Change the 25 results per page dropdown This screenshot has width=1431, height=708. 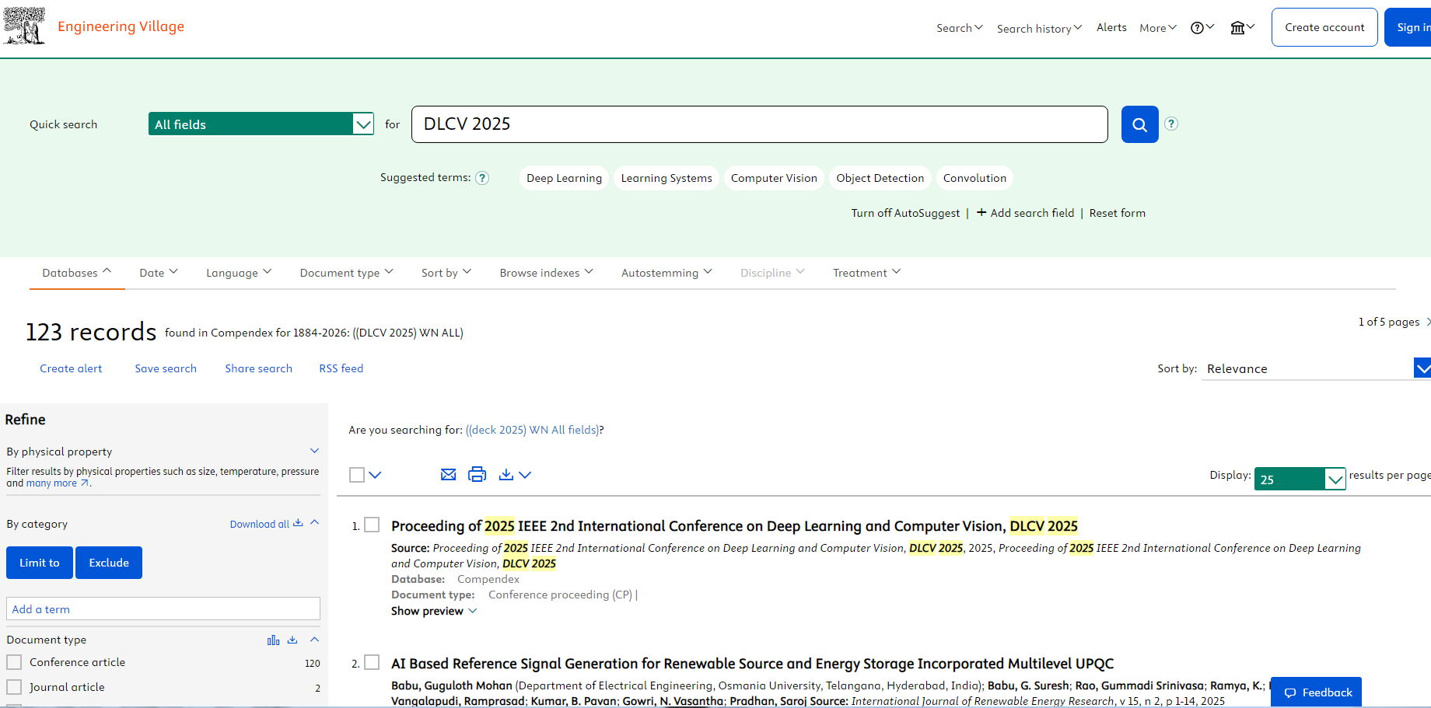tap(1300, 479)
